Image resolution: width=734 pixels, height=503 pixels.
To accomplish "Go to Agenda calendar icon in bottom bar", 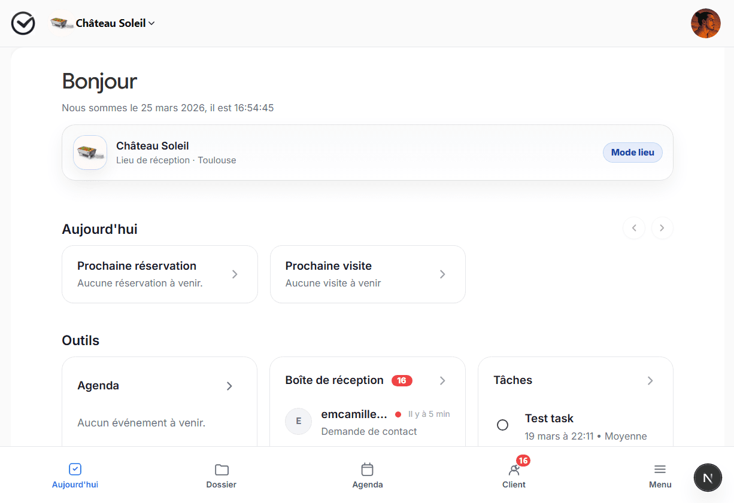I will pyautogui.click(x=368, y=470).
